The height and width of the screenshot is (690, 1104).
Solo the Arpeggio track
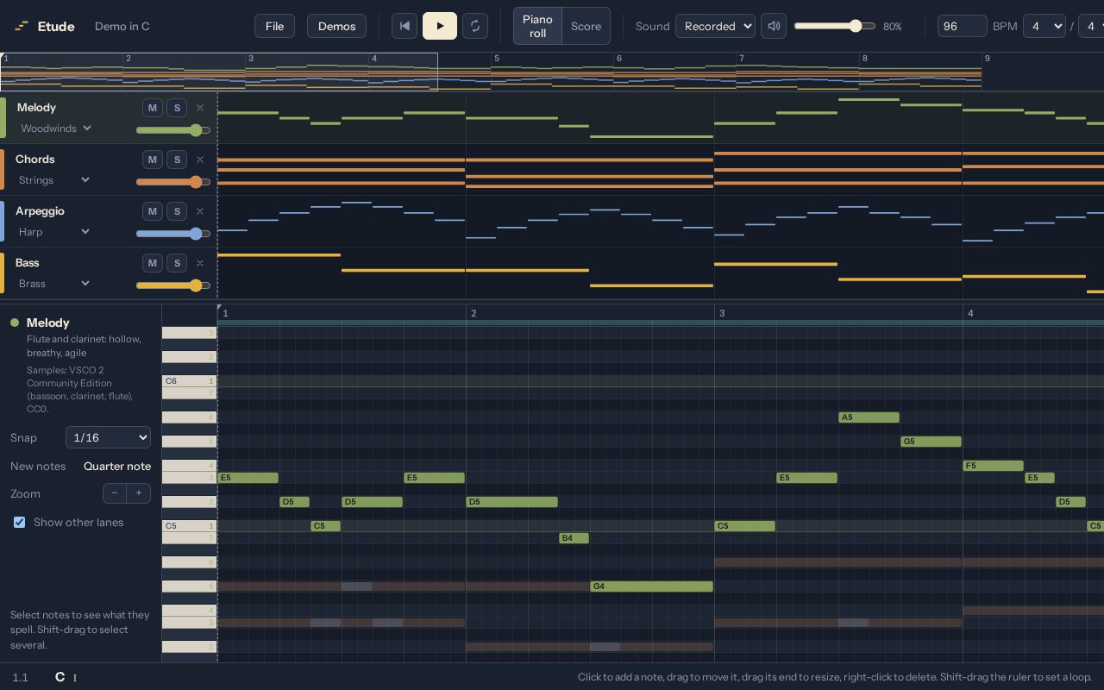pyautogui.click(x=177, y=211)
